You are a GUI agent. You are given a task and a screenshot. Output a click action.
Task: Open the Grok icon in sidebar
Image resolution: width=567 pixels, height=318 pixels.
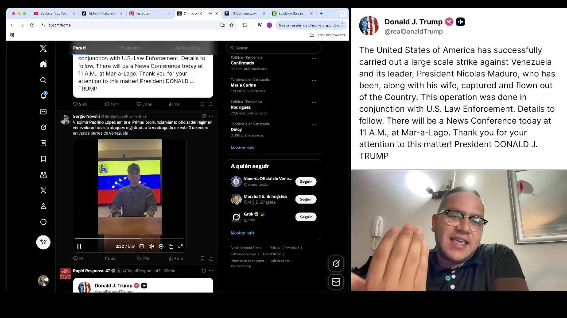pyautogui.click(x=43, y=127)
